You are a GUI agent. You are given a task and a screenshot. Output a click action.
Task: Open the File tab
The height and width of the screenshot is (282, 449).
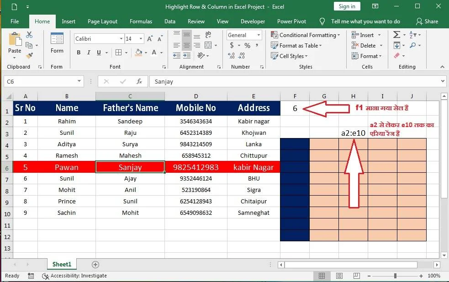coord(15,21)
